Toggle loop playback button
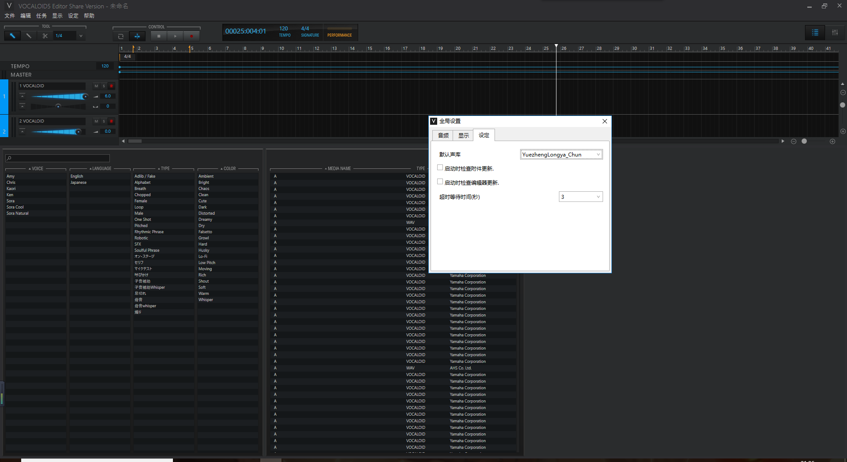The image size is (847, 462). coord(120,36)
